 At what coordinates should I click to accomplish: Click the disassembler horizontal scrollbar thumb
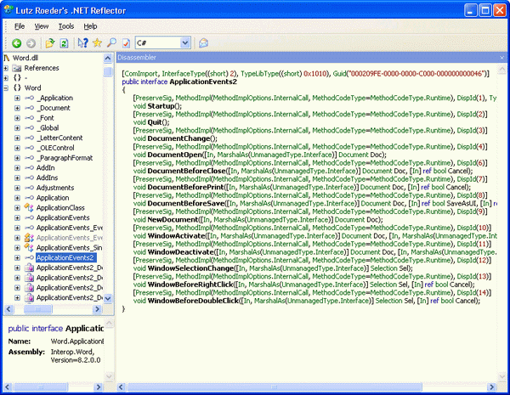275,387
